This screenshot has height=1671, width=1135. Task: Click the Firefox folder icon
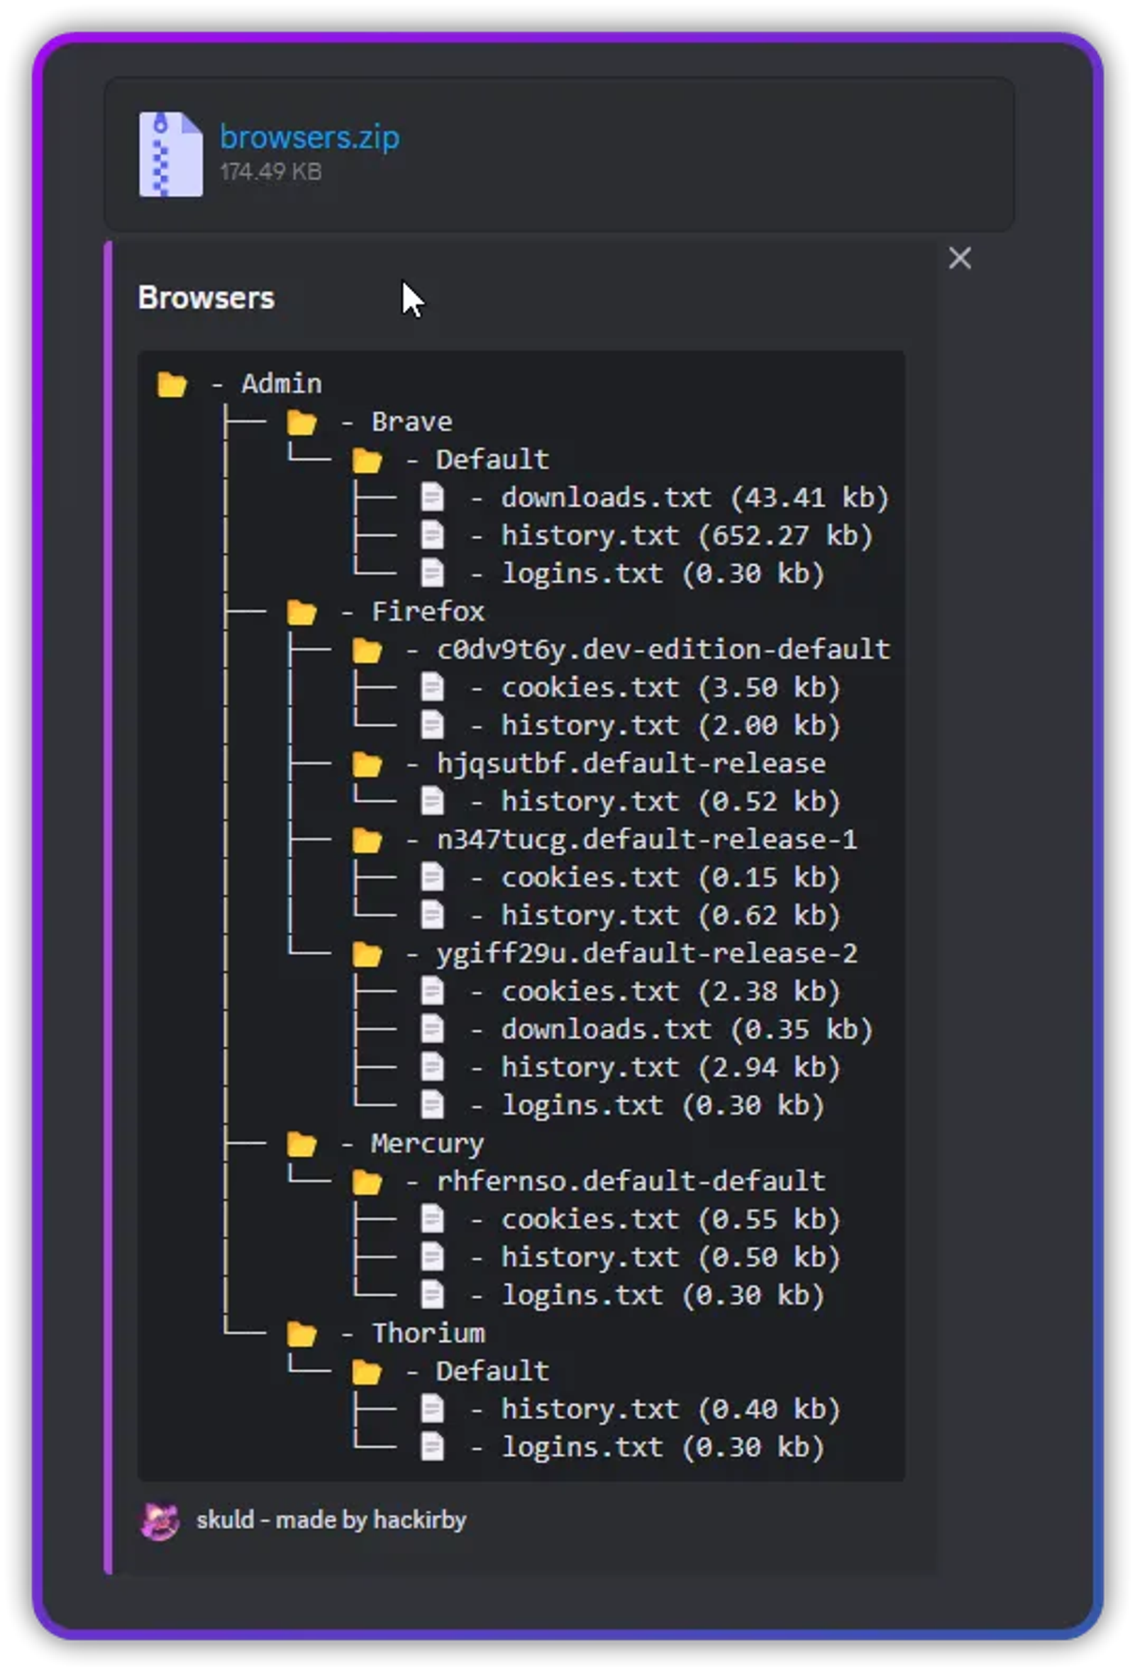[x=302, y=612]
